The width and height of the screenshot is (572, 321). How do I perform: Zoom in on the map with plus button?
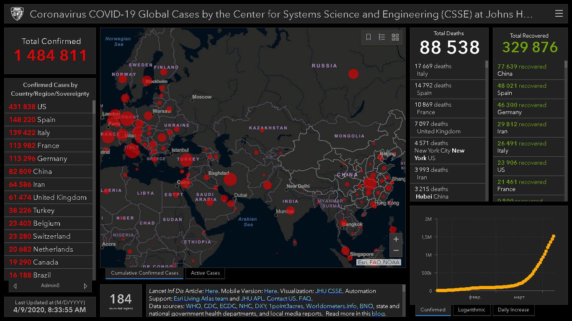[x=396, y=239]
